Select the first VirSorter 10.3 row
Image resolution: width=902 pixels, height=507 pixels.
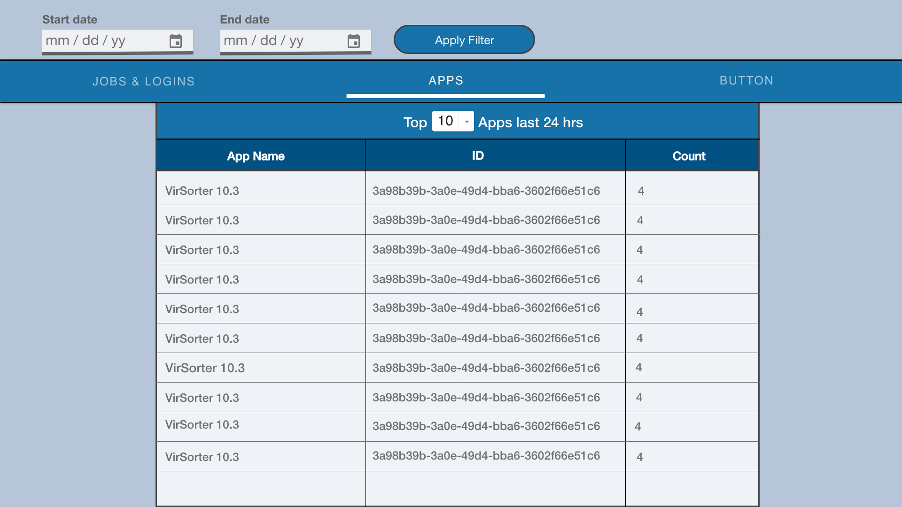tap(261, 191)
